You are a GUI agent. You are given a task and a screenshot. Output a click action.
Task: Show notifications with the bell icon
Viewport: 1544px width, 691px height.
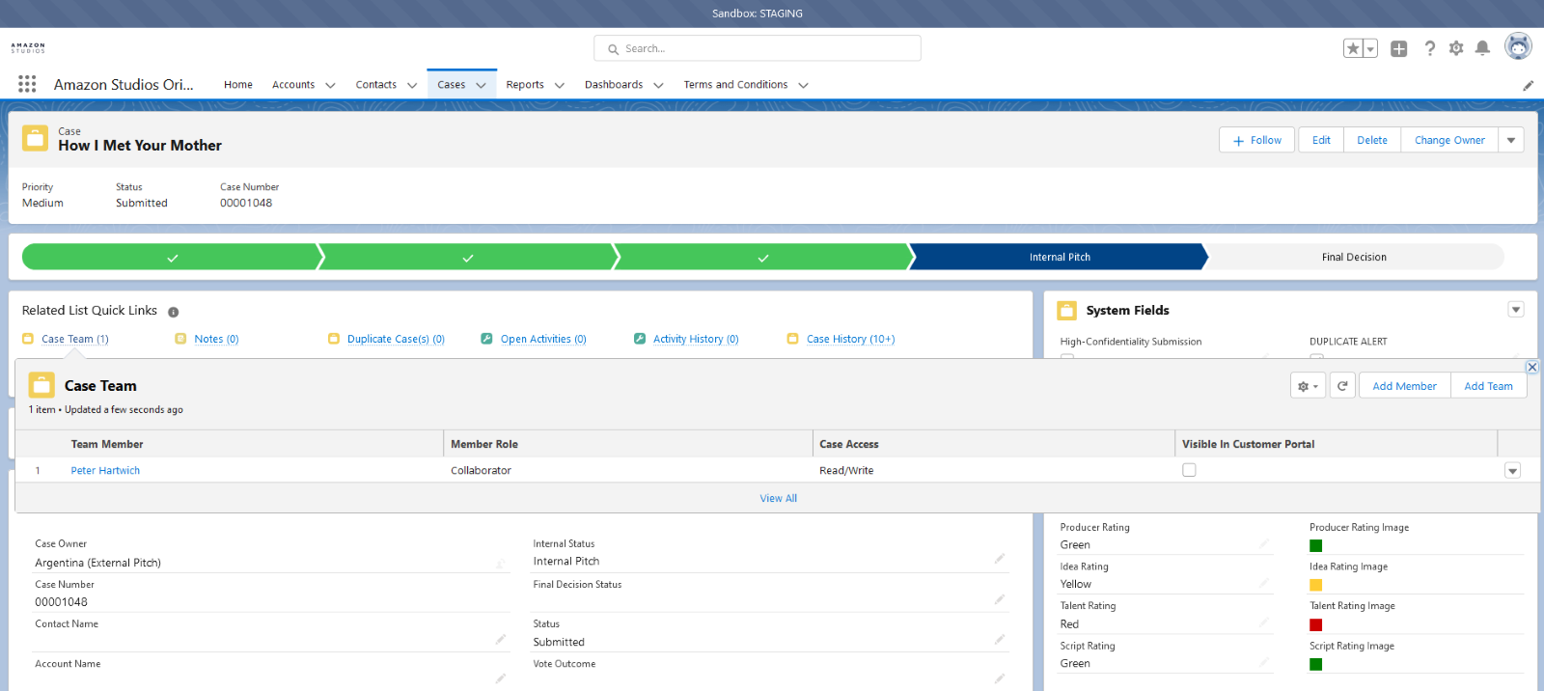pyautogui.click(x=1483, y=48)
